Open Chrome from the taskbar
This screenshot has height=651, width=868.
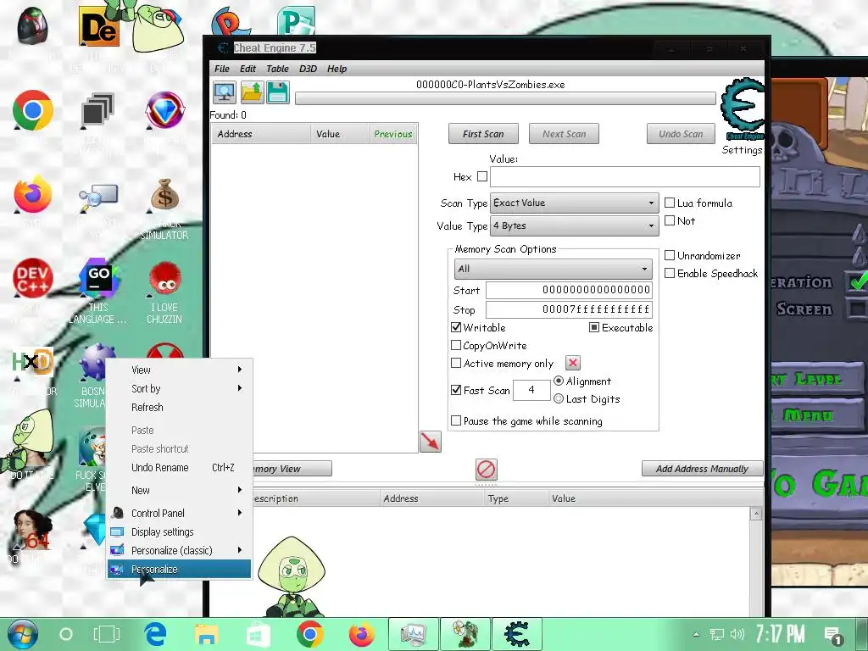click(310, 634)
